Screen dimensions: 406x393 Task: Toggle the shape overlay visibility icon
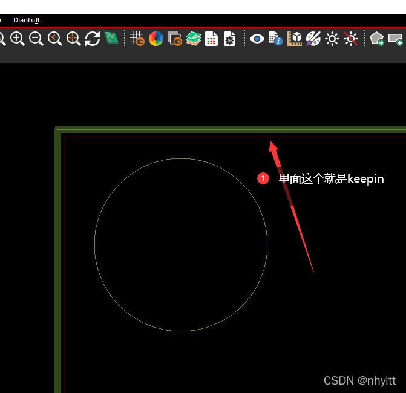tap(175, 39)
